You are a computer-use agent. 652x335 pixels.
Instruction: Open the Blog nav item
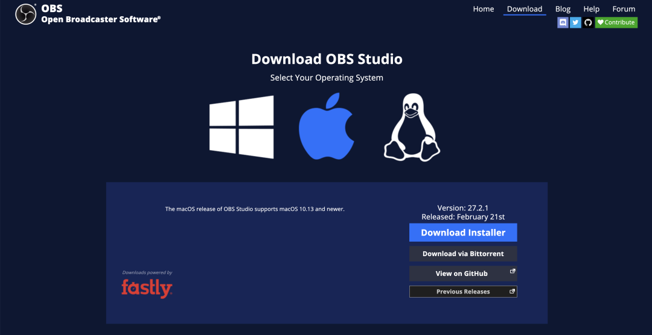tap(563, 8)
